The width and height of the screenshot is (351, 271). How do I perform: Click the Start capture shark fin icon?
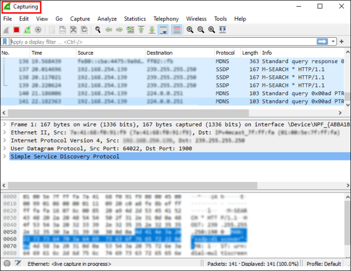[6, 30]
